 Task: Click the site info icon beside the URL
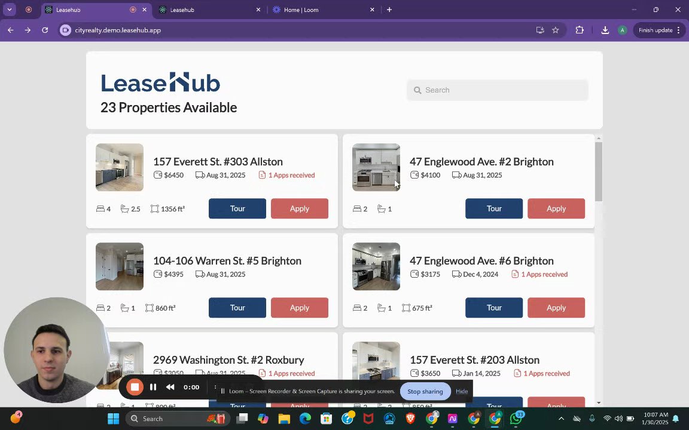[65, 30]
